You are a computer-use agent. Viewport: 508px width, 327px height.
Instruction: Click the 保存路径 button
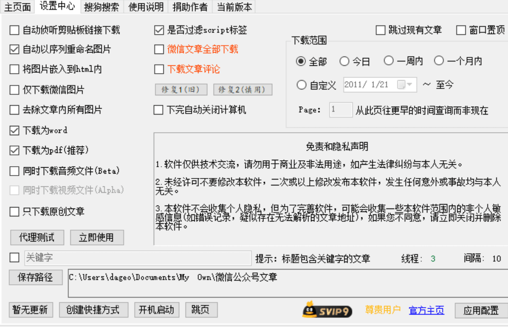[35, 277]
